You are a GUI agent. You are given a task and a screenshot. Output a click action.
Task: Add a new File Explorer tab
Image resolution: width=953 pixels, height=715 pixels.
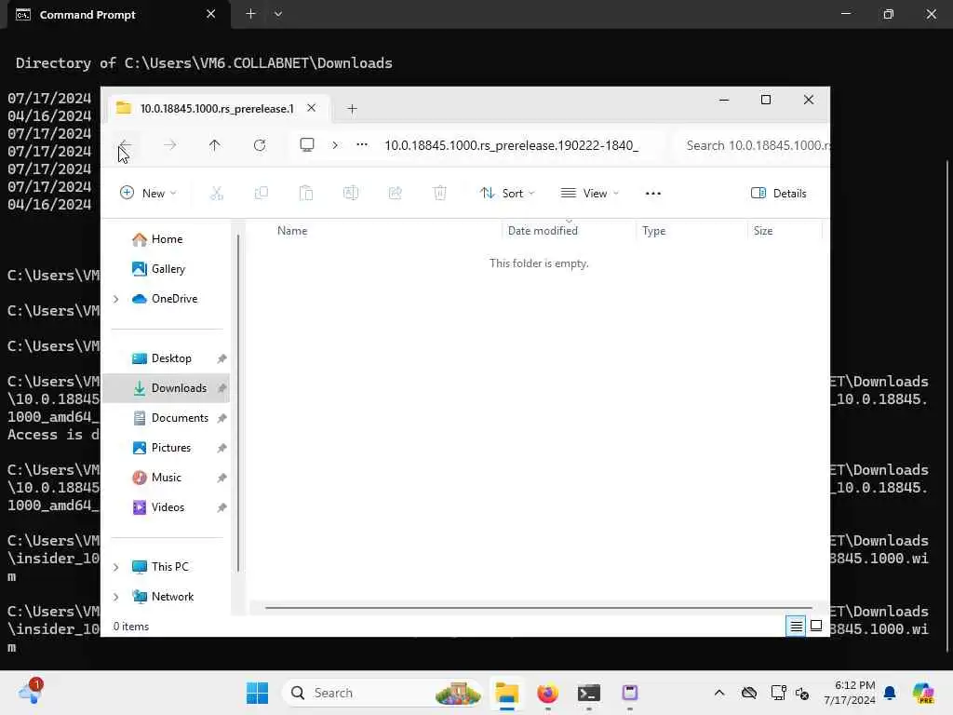[x=352, y=109]
